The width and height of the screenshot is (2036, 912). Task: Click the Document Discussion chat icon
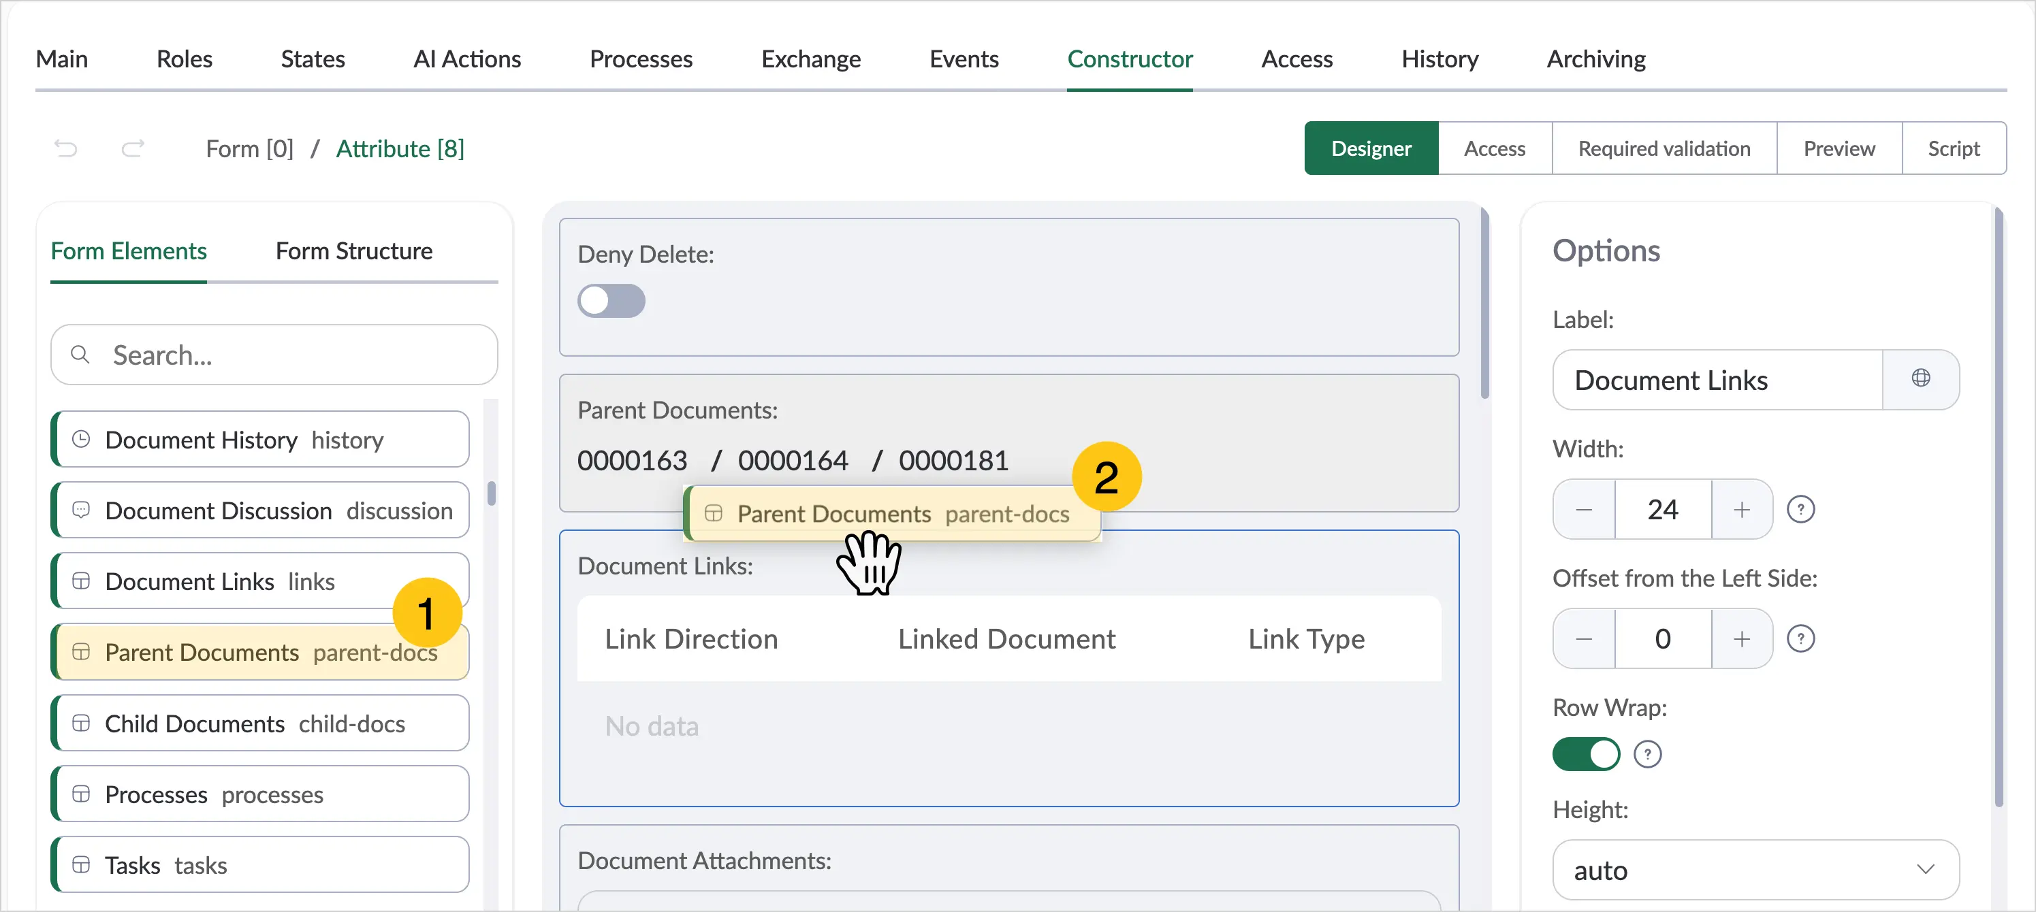pyautogui.click(x=80, y=510)
